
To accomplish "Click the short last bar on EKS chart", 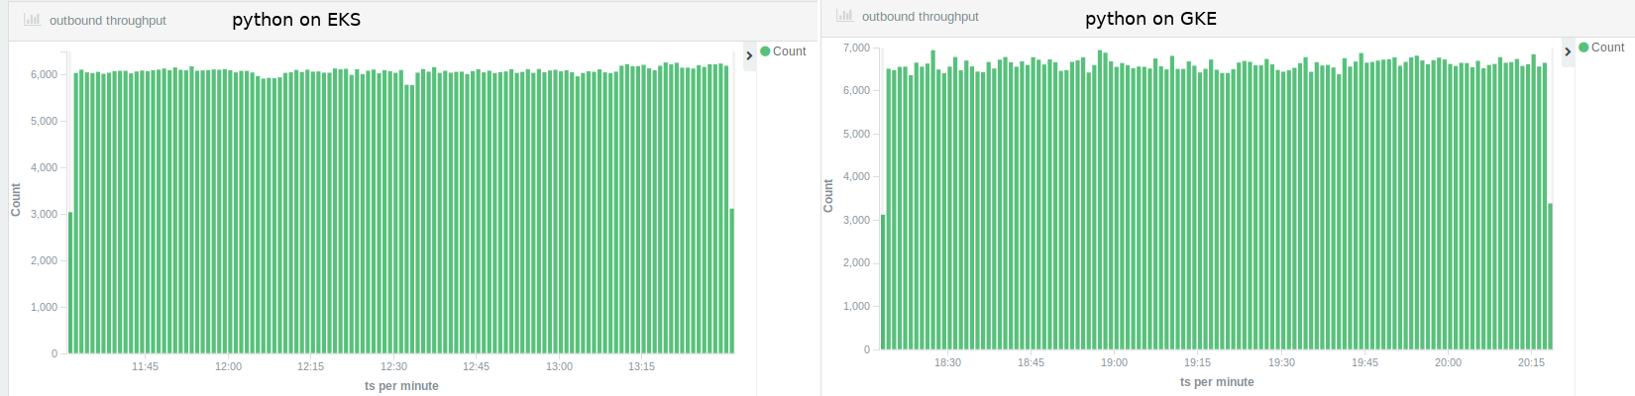I will click(x=732, y=281).
